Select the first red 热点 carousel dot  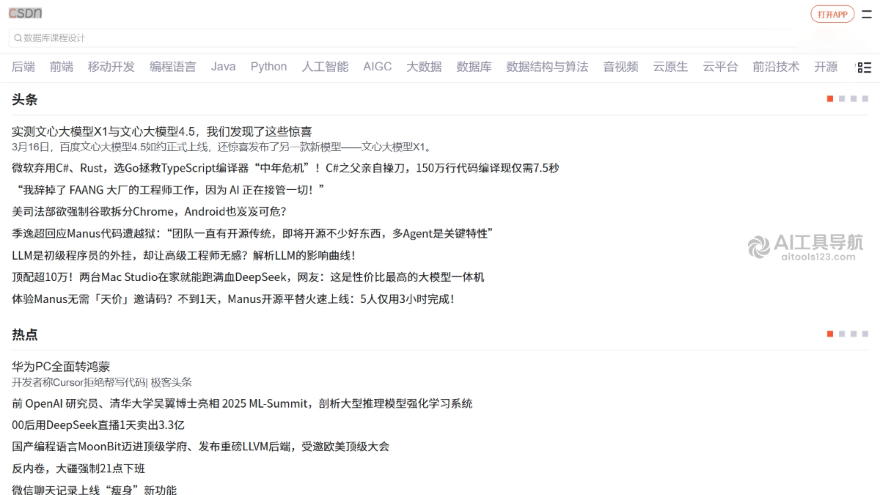coord(830,334)
